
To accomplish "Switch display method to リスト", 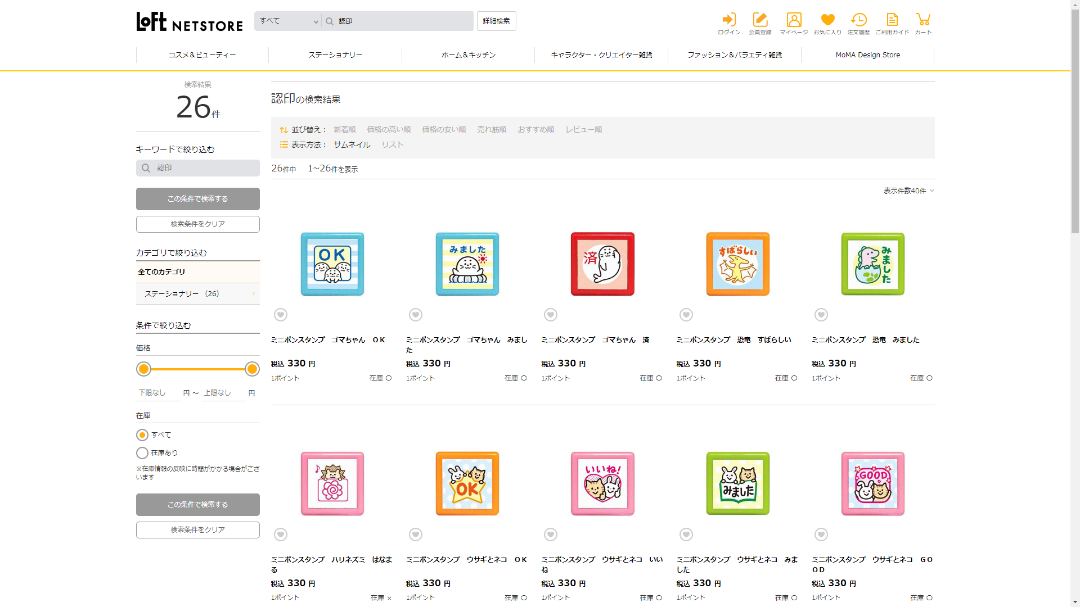I will [392, 145].
